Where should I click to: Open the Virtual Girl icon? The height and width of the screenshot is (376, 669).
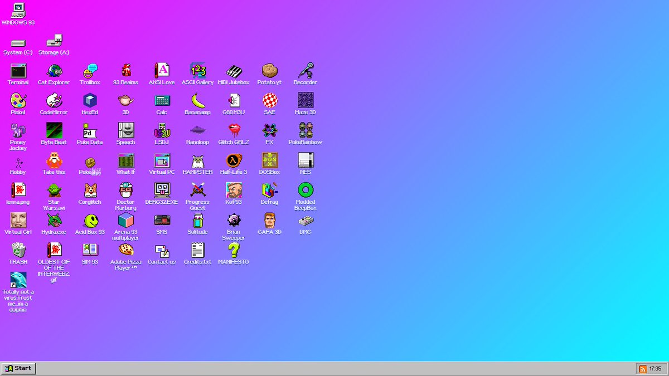tap(18, 220)
